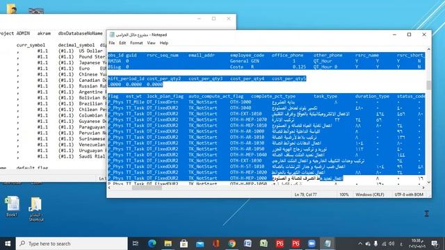Viewport: 445px width, 250px height.
Task: Open the Mail app on the taskbar
Action: click(x=200, y=244)
